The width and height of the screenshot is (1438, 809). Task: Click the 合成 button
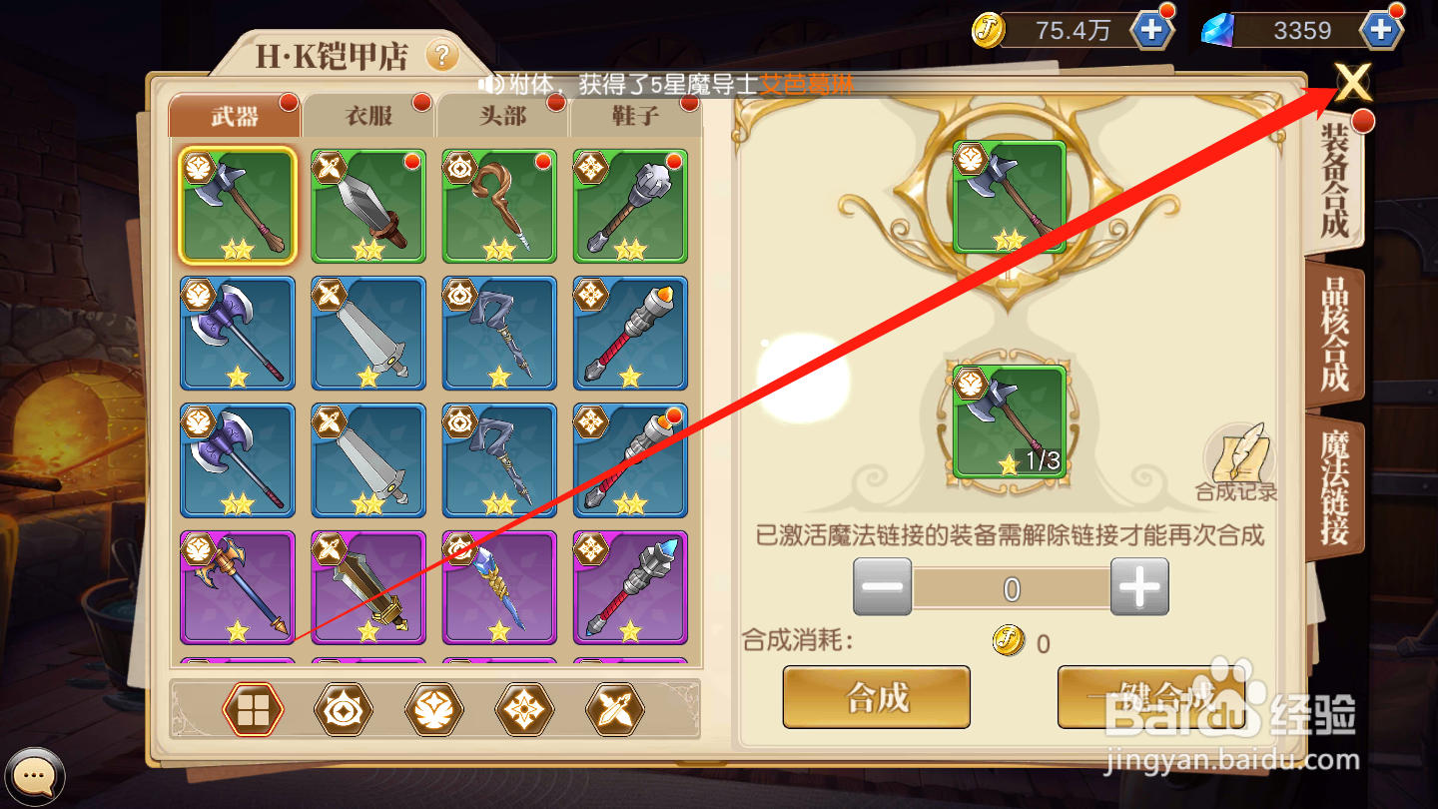click(876, 697)
